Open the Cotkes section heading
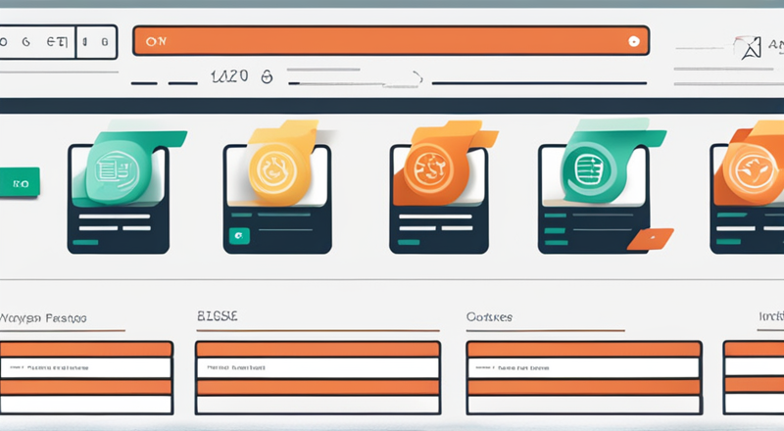 click(x=489, y=317)
